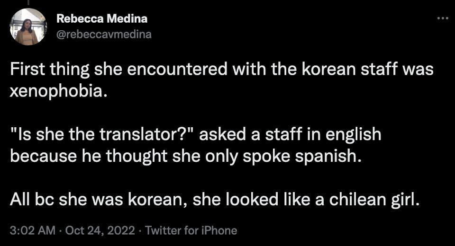Click the thread connector line above the avatar

pos(28,3)
